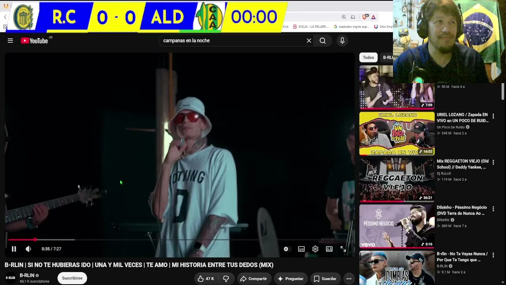Open the Brave Rewards triangle icon
506x285 pixels.
[x=373, y=17]
